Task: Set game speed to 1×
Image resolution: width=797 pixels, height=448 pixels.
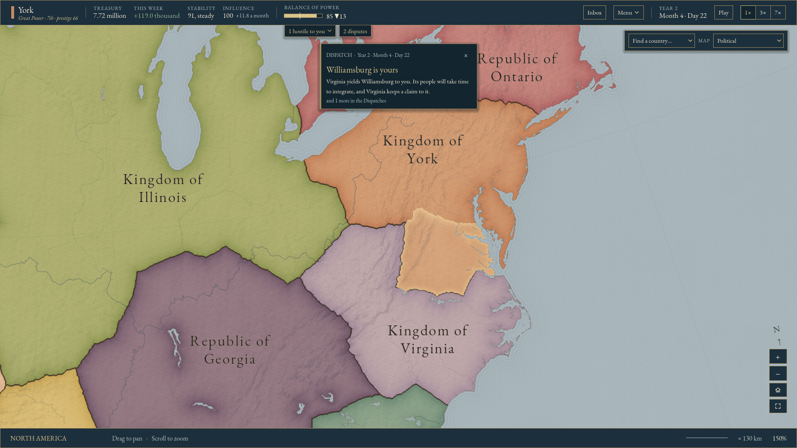Action: click(x=748, y=12)
